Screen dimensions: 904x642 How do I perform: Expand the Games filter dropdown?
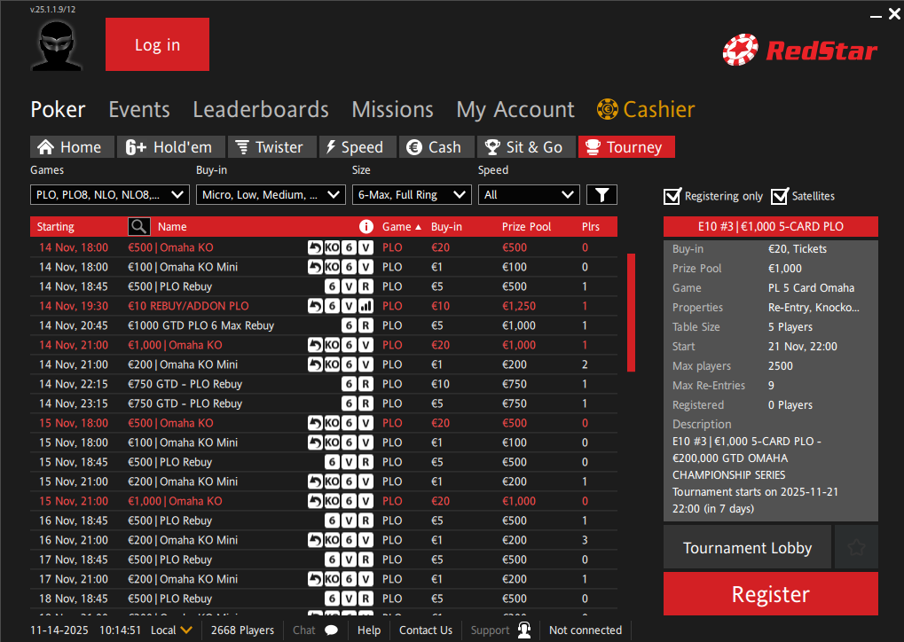click(110, 195)
